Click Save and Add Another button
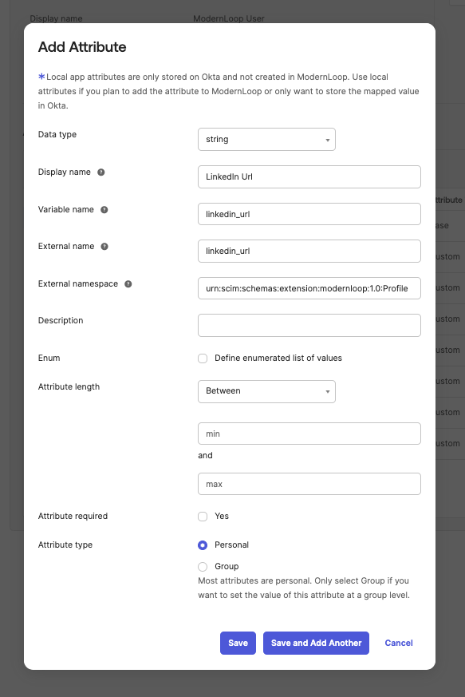The width and height of the screenshot is (465, 697). (x=316, y=644)
